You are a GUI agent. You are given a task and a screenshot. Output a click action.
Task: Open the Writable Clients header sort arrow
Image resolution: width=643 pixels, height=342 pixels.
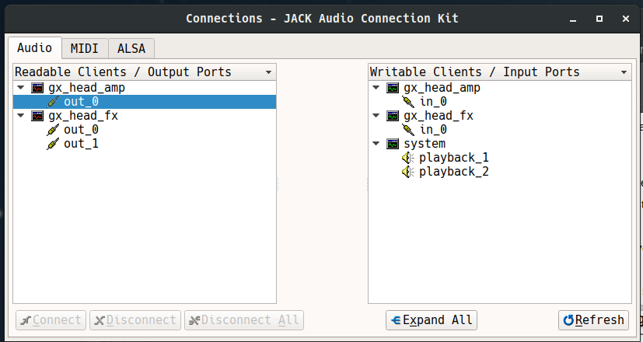(624, 72)
